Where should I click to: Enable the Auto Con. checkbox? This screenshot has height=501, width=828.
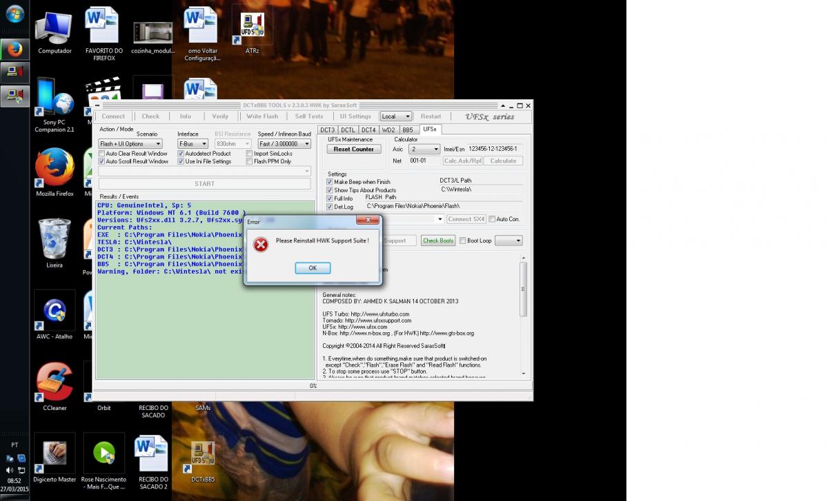click(492, 219)
